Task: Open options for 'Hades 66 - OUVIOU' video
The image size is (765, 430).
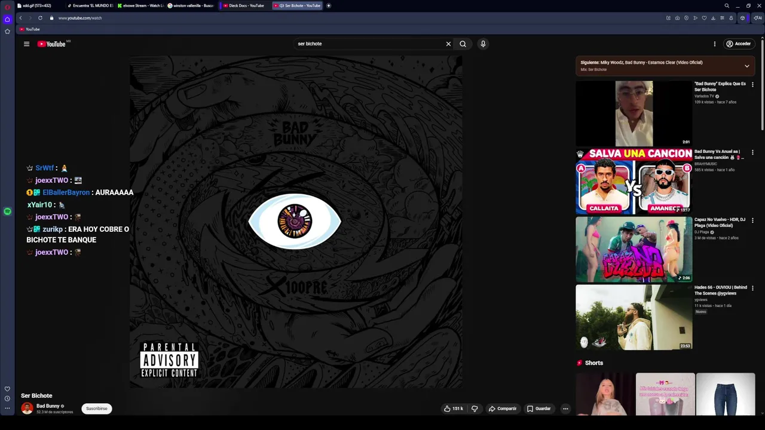Action: tap(752, 288)
